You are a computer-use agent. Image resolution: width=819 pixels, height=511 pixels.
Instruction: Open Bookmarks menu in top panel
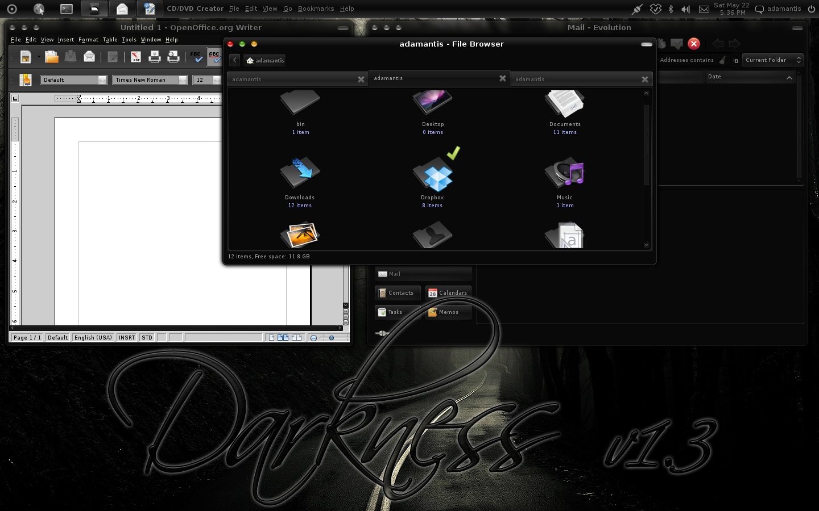[316, 9]
